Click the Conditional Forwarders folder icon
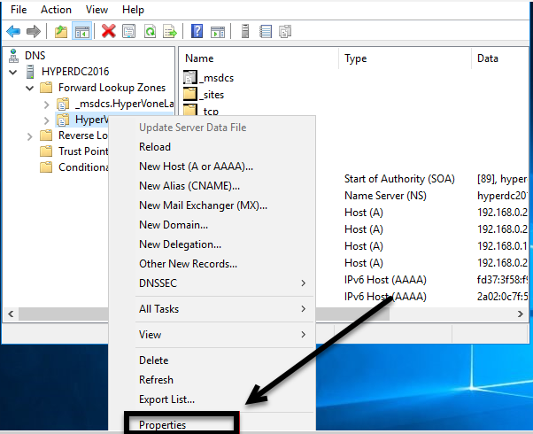Image resolution: width=533 pixels, height=434 pixels. [46, 167]
